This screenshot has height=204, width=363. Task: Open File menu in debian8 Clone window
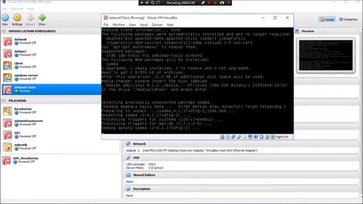[x=106, y=25]
